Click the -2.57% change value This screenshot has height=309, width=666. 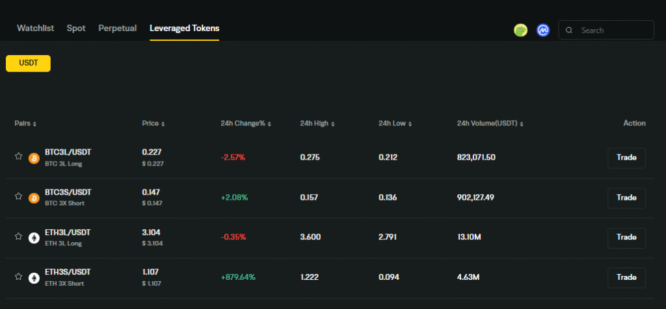click(233, 158)
